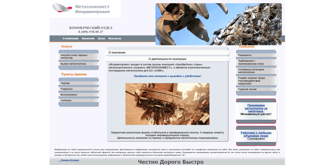Follow the Принимаем металлолом за наличные link
The image size is (336, 165).
coord(256,108)
